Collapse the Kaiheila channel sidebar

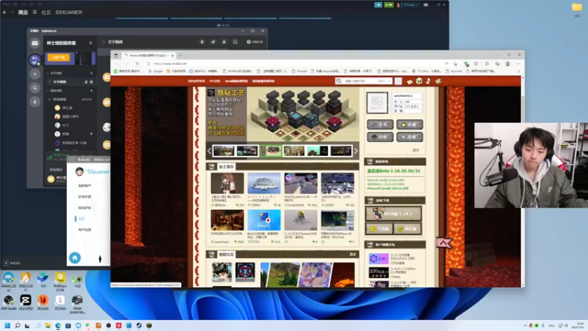[90, 43]
